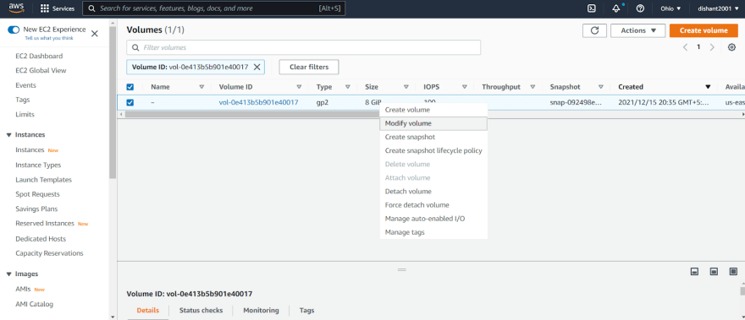745x320 pixels.
Task: Open table preferences gear icon
Action: coord(731,47)
